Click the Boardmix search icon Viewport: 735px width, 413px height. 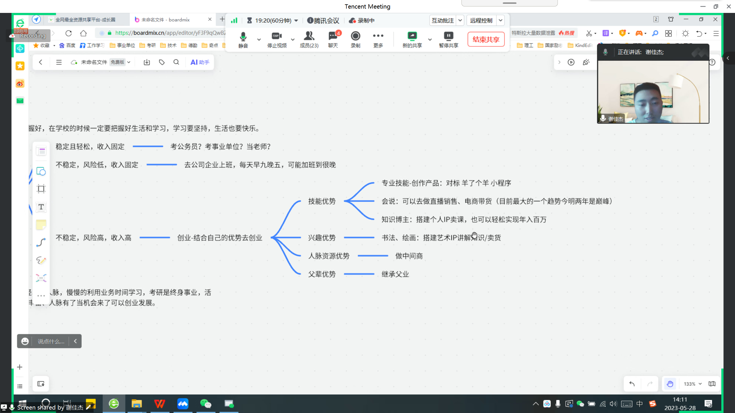(x=176, y=62)
